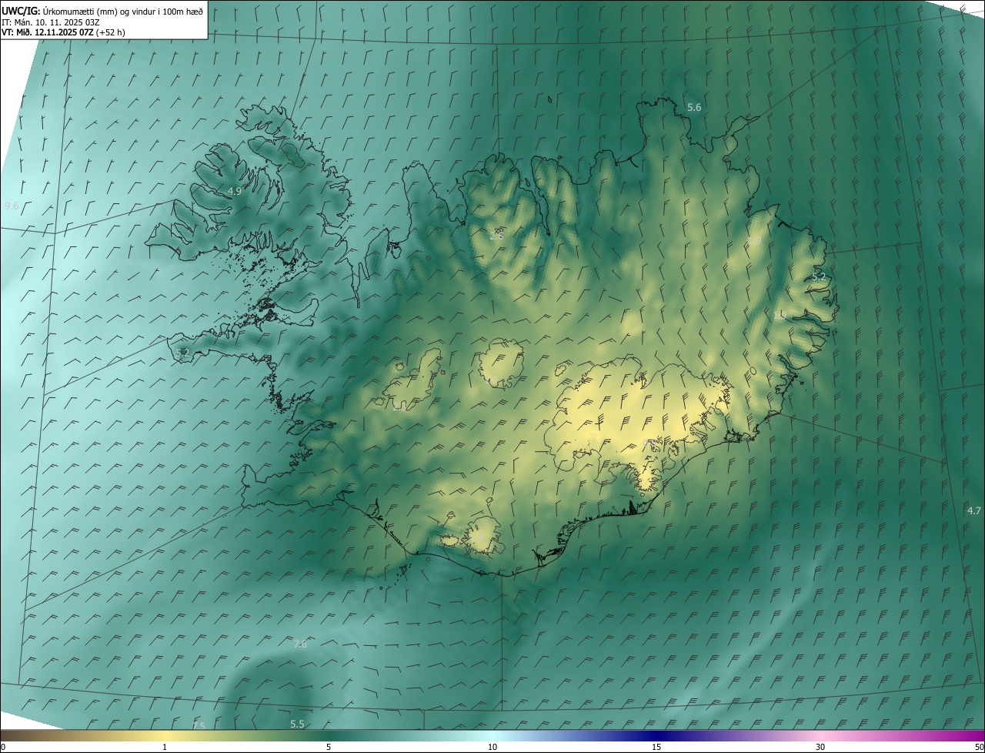Click the '5.6' value label on the map
Image resolution: width=985 pixels, height=753 pixels.
click(x=694, y=108)
